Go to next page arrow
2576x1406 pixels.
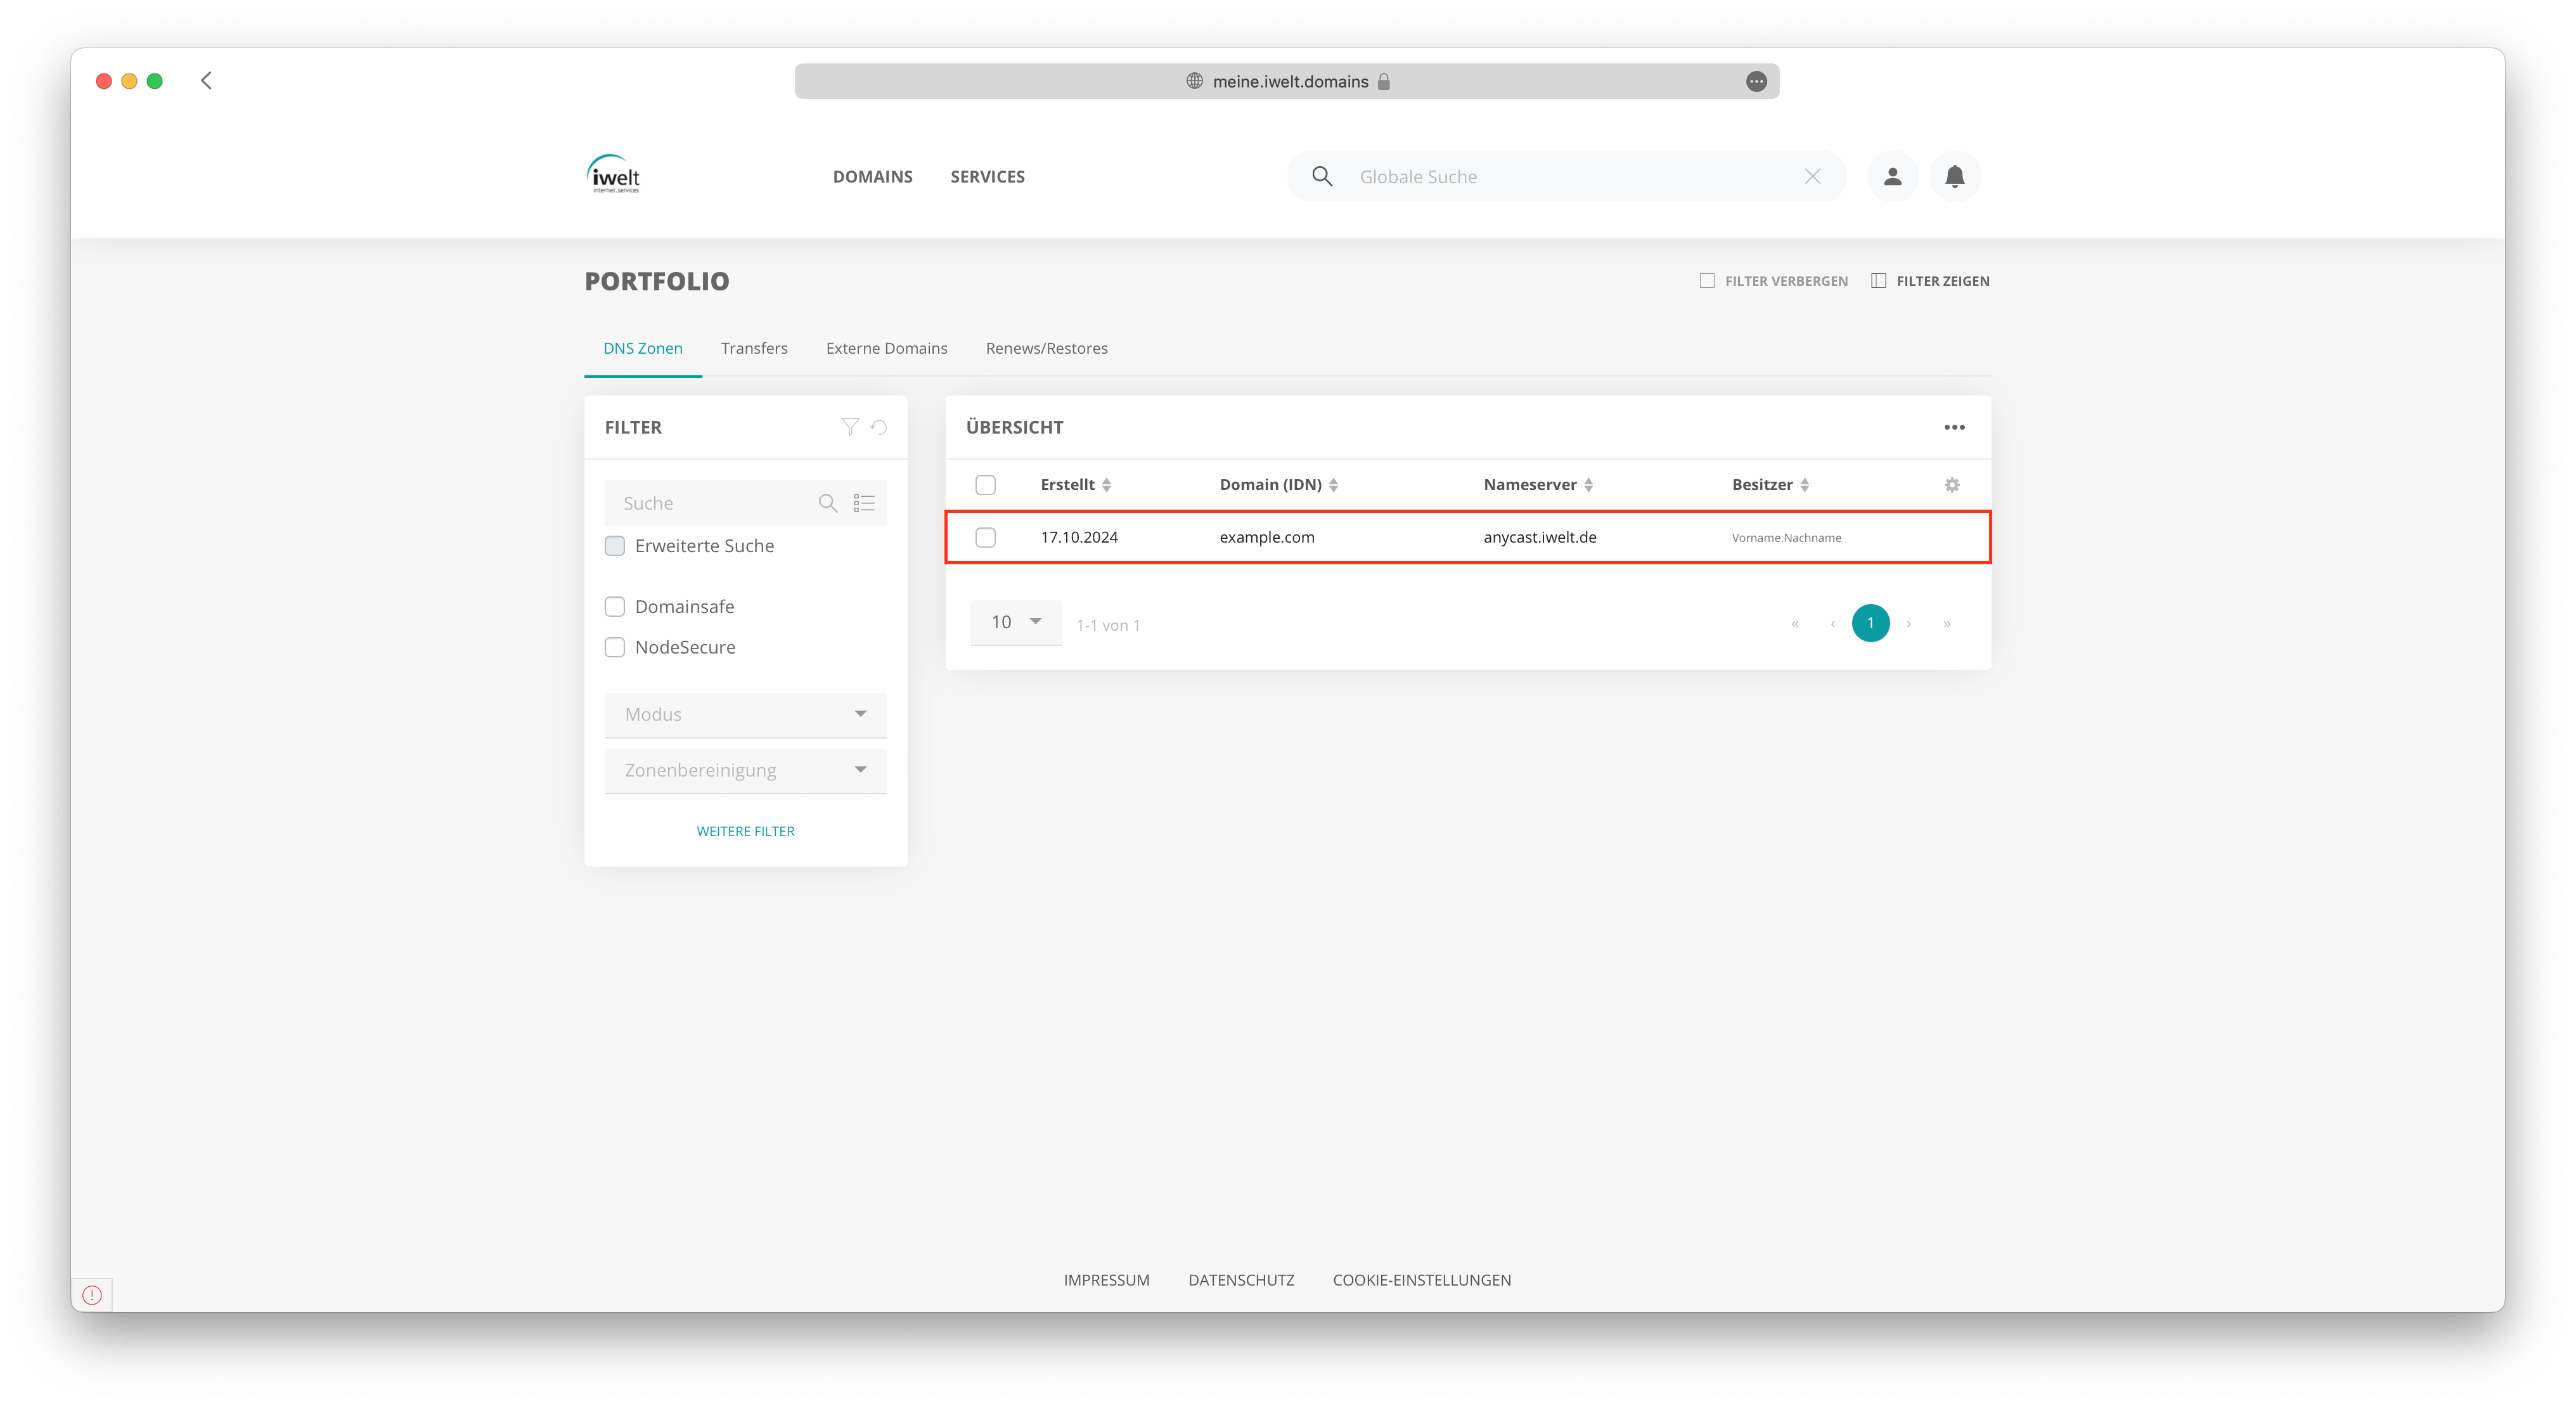(x=1908, y=624)
